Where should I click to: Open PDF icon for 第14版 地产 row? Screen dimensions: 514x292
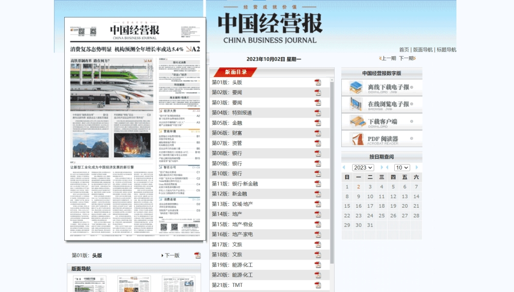pos(318,214)
